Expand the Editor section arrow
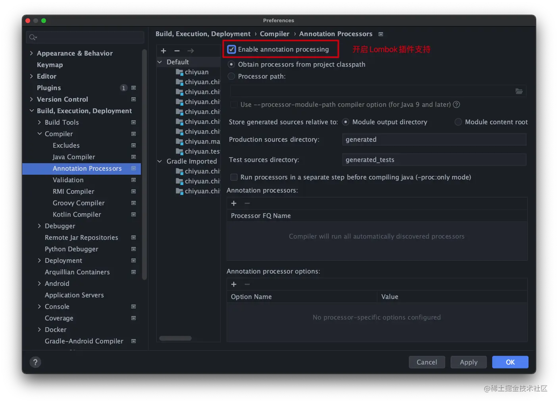This screenshot has height=403, width=558. pyautogui.click(x=31, y=76)
